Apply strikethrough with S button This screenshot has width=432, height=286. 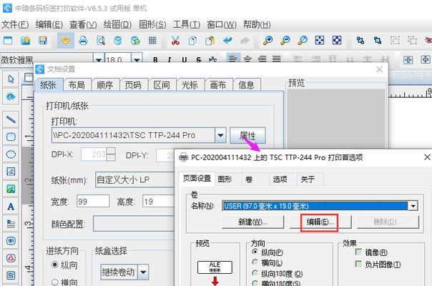point(199,59)
